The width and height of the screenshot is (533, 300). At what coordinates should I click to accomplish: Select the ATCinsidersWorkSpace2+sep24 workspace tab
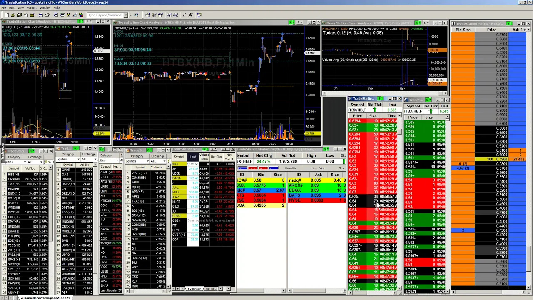[x=45, y=297]
